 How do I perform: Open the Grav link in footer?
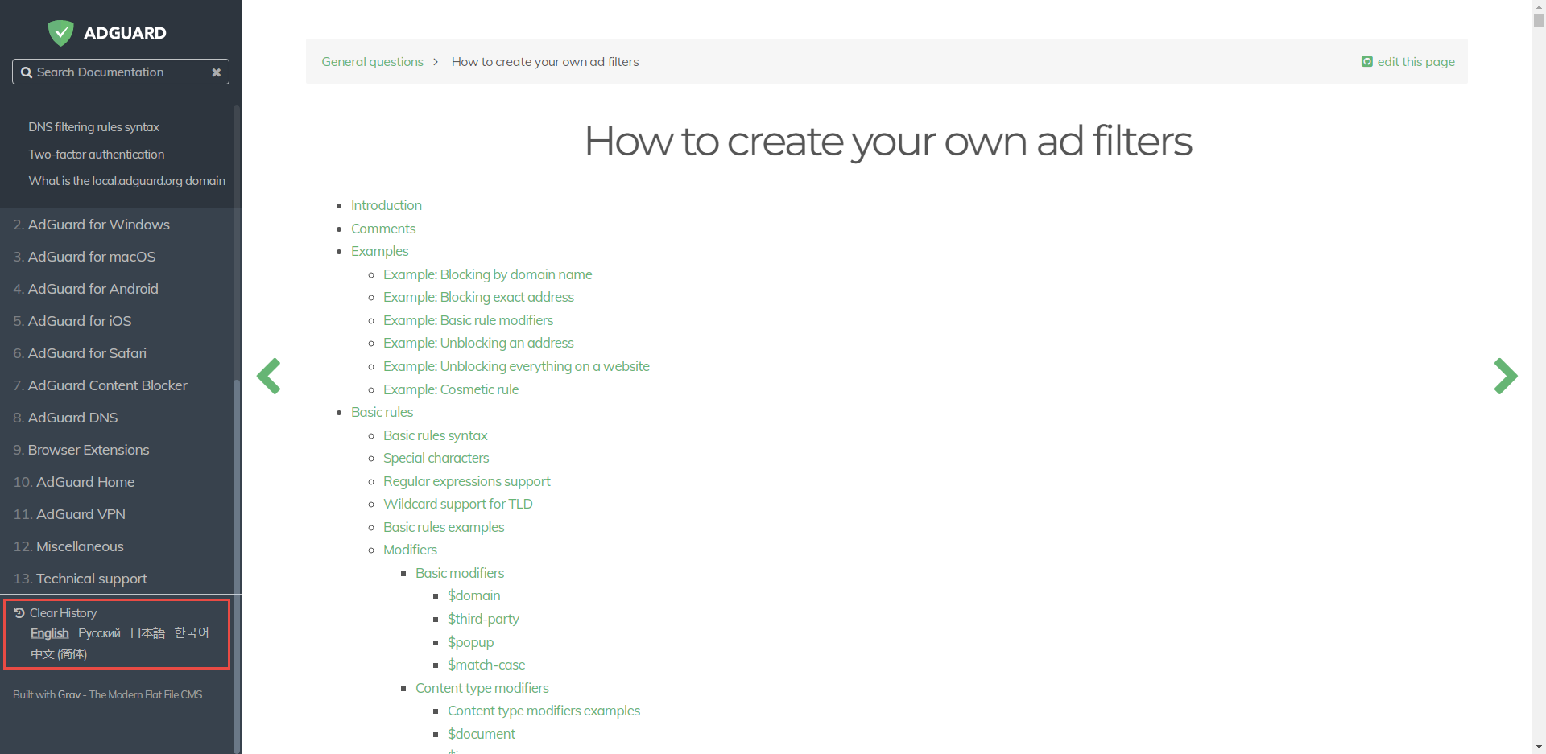coord(69,694)
